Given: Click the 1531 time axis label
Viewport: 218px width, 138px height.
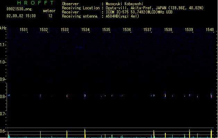Looking at the screenshot, I should [24, 30].
